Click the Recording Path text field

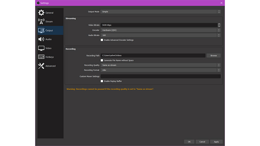pyautogui.click(x=153, y=55)
